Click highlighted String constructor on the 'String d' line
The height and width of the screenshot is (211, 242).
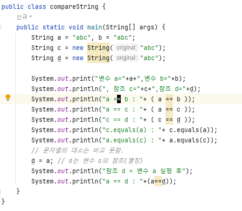click(98, 58)
